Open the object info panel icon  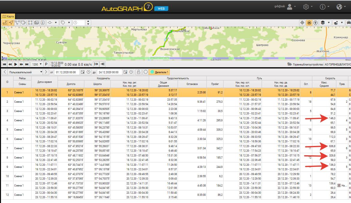[x=42, y=23]
